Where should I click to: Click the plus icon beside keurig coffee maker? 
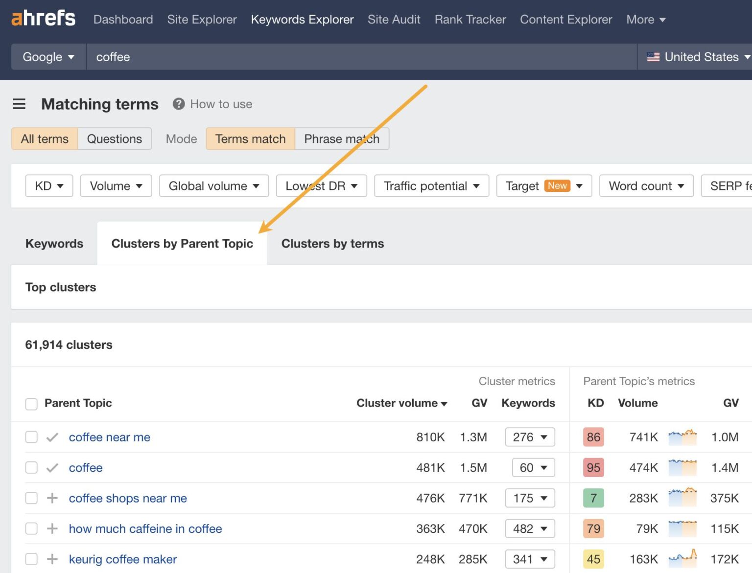coord(51,559)
